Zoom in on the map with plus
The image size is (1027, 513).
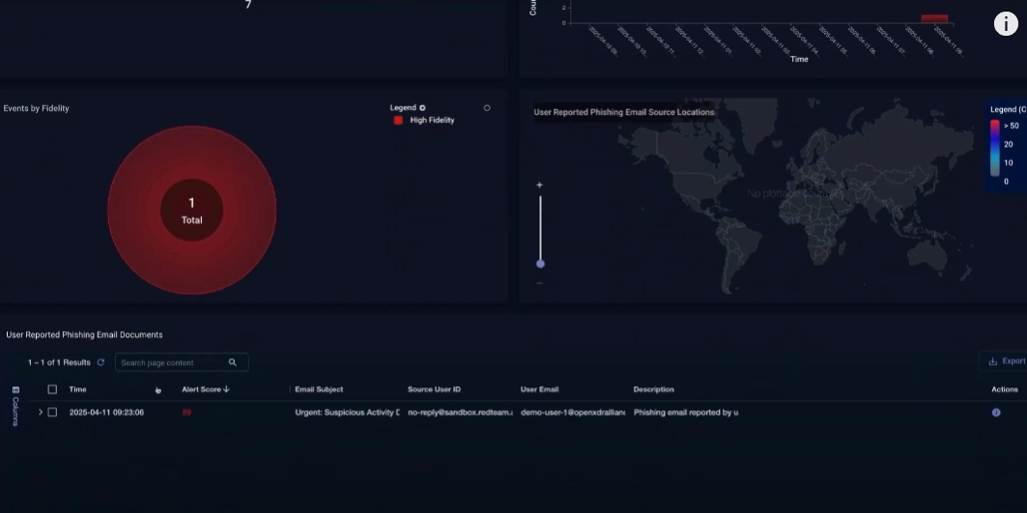click(540, 185)
